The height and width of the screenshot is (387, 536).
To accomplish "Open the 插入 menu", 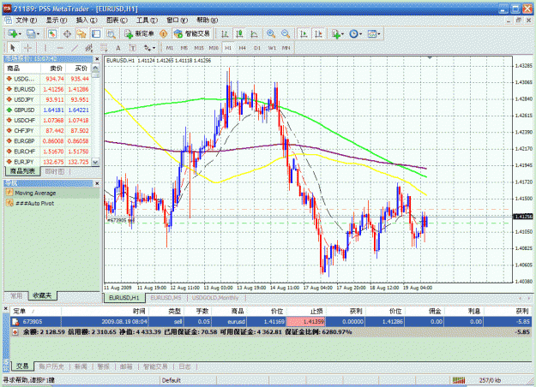I will click(87, 21).
